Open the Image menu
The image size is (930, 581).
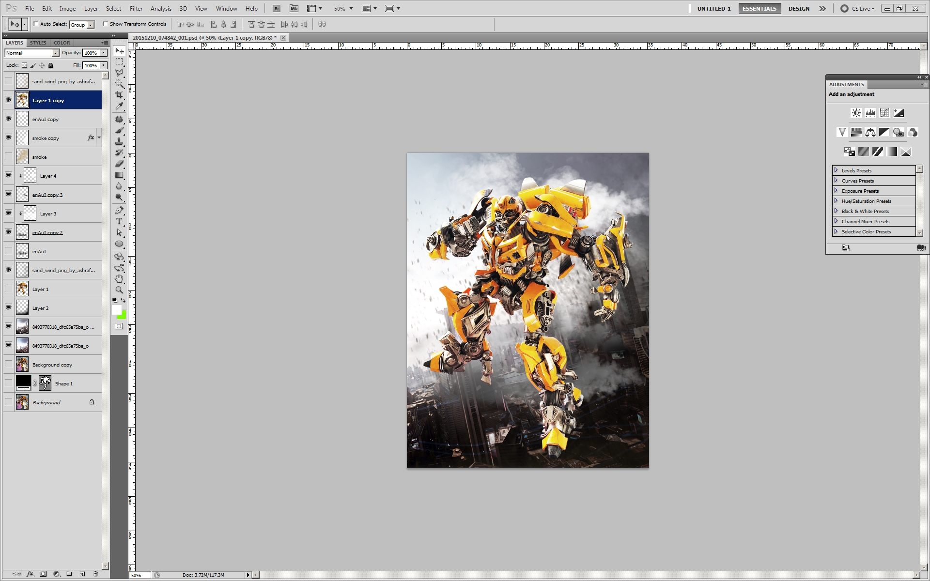[x=67, y=9]
